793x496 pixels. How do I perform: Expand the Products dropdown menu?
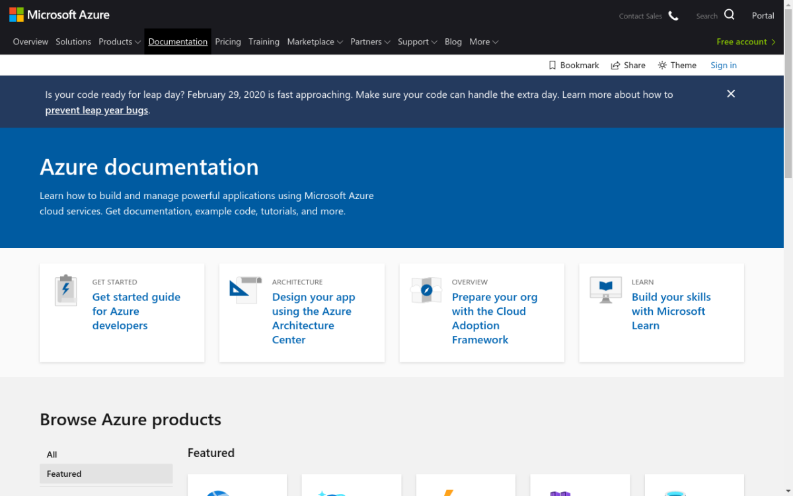[120, 42]
